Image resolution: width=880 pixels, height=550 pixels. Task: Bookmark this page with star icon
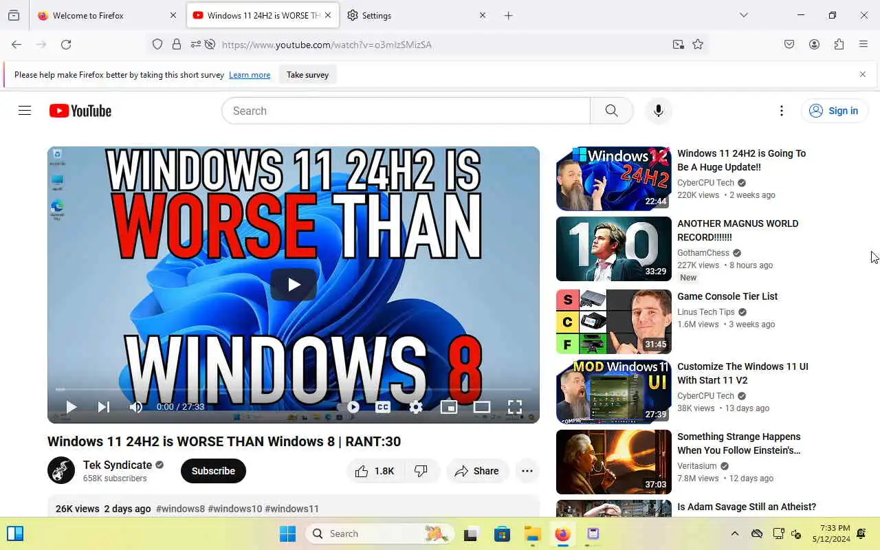(x=698, y=45)
